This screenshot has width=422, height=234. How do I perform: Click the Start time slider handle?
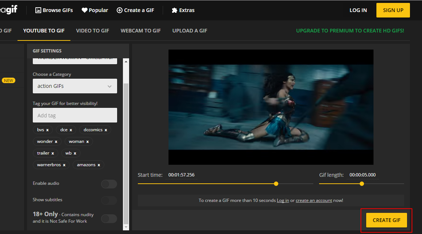pyautogui.click(x=276, y=184)
